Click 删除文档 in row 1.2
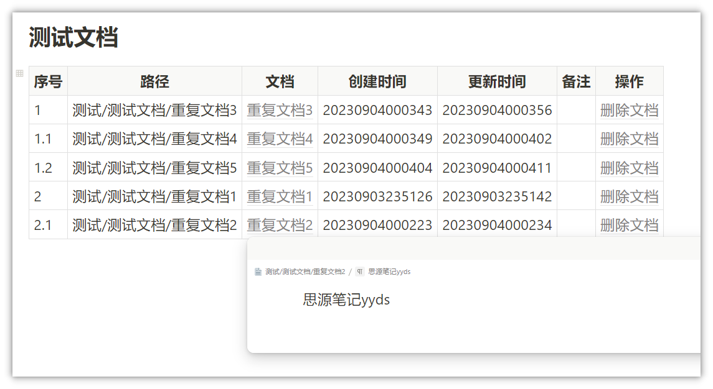 [630, 168]
